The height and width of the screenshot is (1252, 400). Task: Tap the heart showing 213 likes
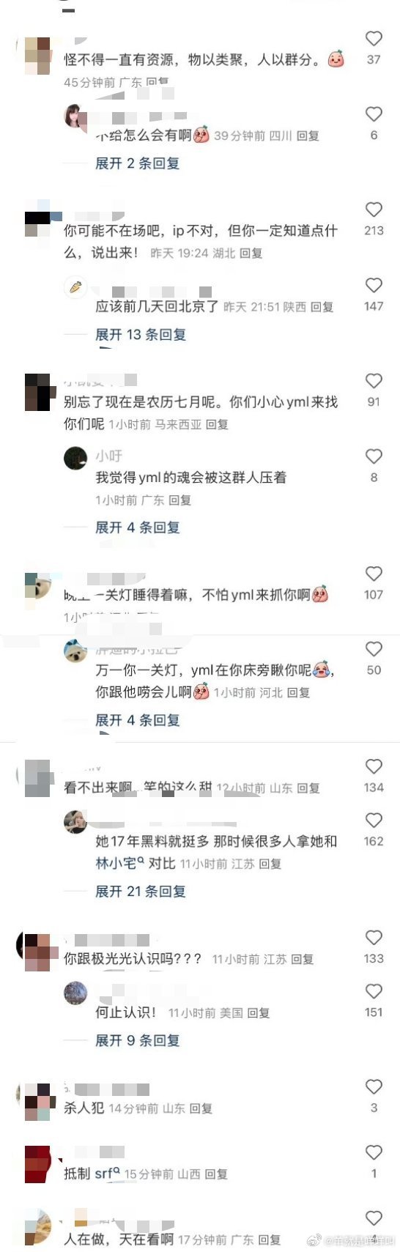pos(374,210)
